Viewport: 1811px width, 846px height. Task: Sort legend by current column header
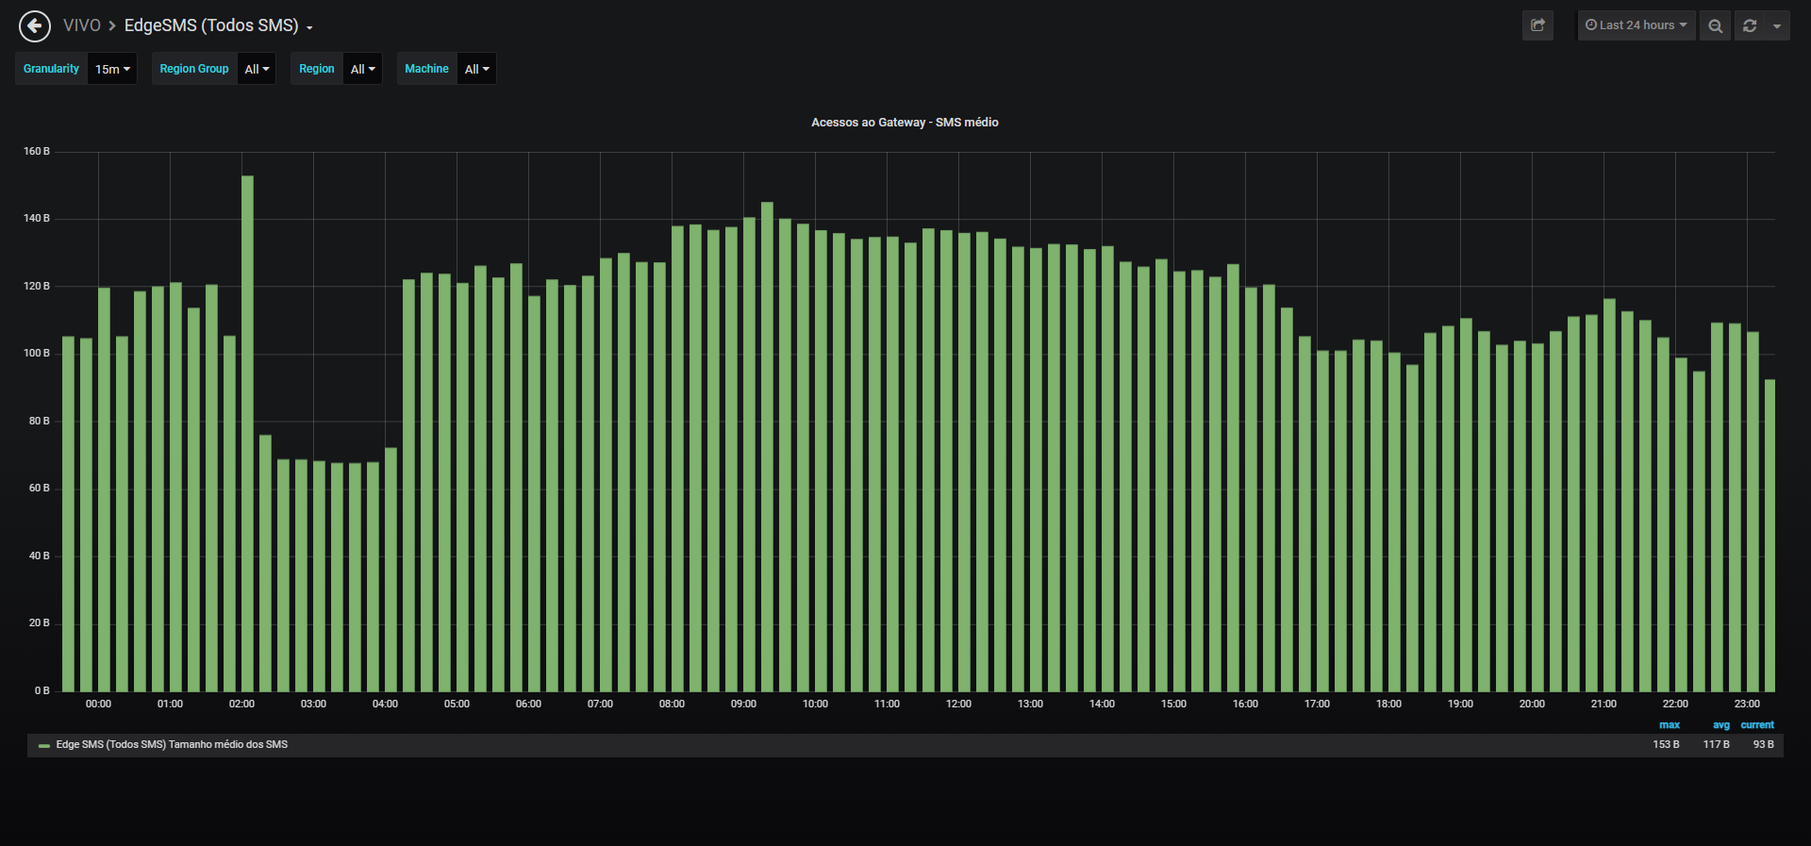(x=1757, y=725)
